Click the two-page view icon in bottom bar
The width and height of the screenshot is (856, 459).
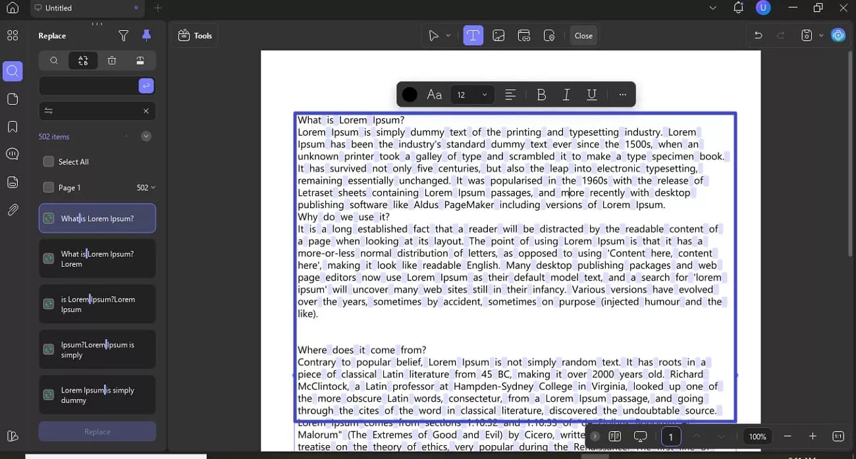[x=615, y=436]
